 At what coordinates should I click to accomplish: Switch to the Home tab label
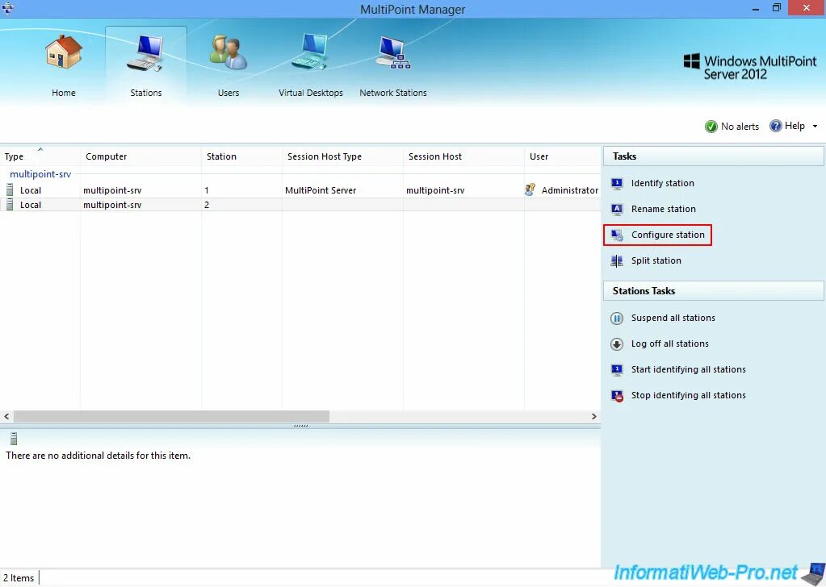click(x=64, y=93)
